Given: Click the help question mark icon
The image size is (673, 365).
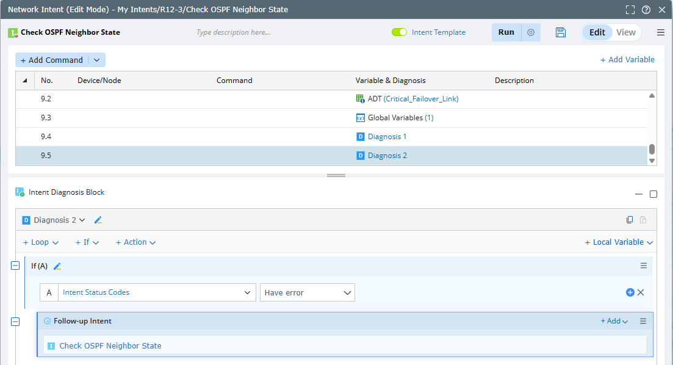Looking at the screenshot, I should pyautogui.click(x=646, y=10).
